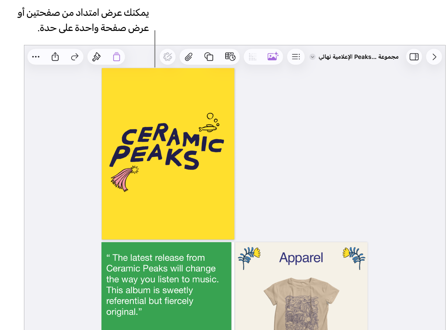446x330 pixels.
Task: Open the Shapes insert icon
Action: (x=209, y=57)
